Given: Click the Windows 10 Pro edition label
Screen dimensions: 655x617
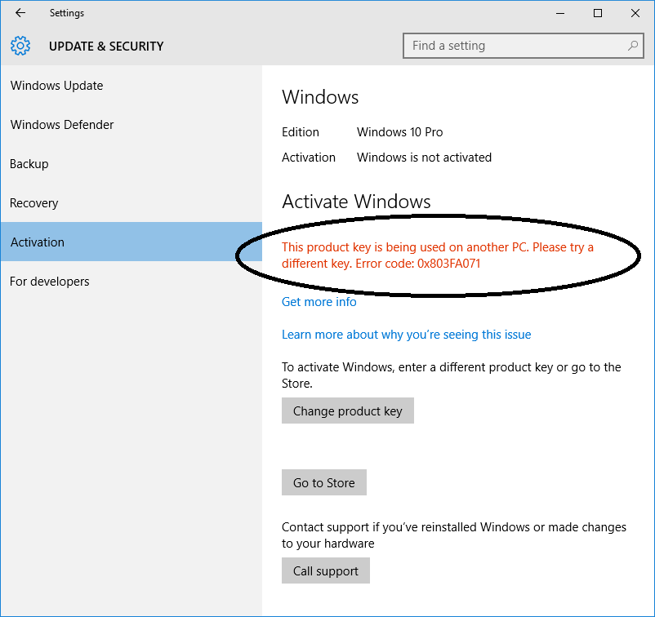Looking at the screenshot, I should click(399, 131).
